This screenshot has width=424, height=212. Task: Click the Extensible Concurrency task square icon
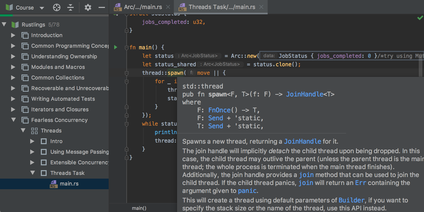click(44, 162)
